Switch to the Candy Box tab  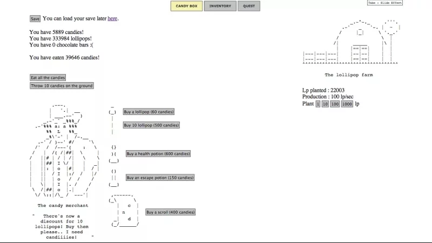186,6
